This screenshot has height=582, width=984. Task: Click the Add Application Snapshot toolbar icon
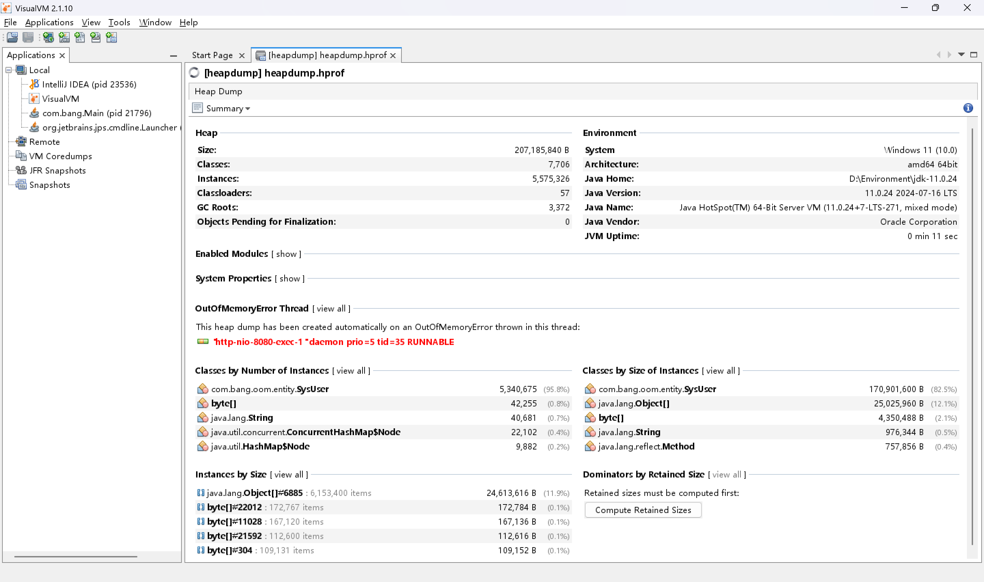coord(111,37)
